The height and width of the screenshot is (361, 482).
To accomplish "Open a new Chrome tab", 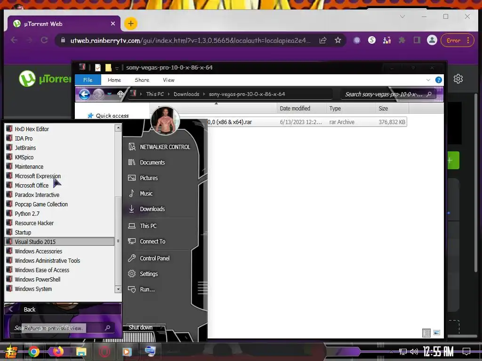I will click(x=131, y=24).
